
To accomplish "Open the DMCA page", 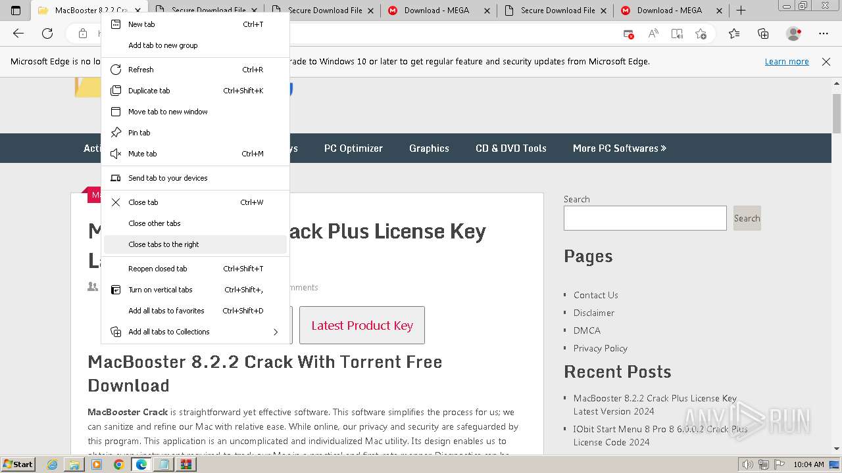I will click(x=587, y=330).
